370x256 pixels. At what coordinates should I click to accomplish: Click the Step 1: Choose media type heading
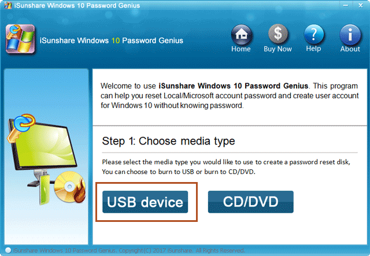(168, 142)
